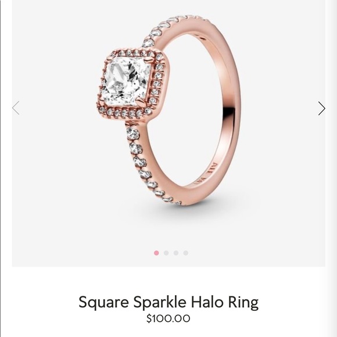Go back with the previous photo arrow
This screenshot has width=337, height=337.
(x=16, y=107)
